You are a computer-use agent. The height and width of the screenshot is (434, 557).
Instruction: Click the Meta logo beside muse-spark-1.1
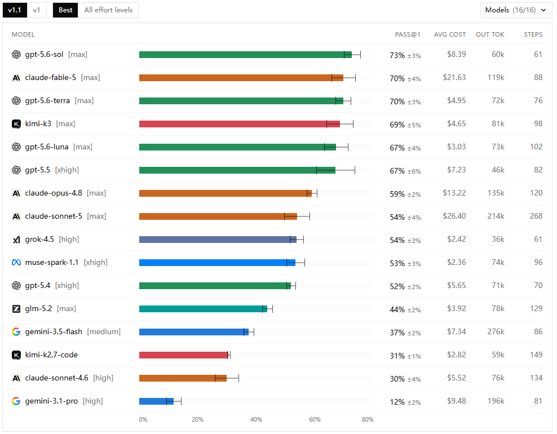point(16,263)
